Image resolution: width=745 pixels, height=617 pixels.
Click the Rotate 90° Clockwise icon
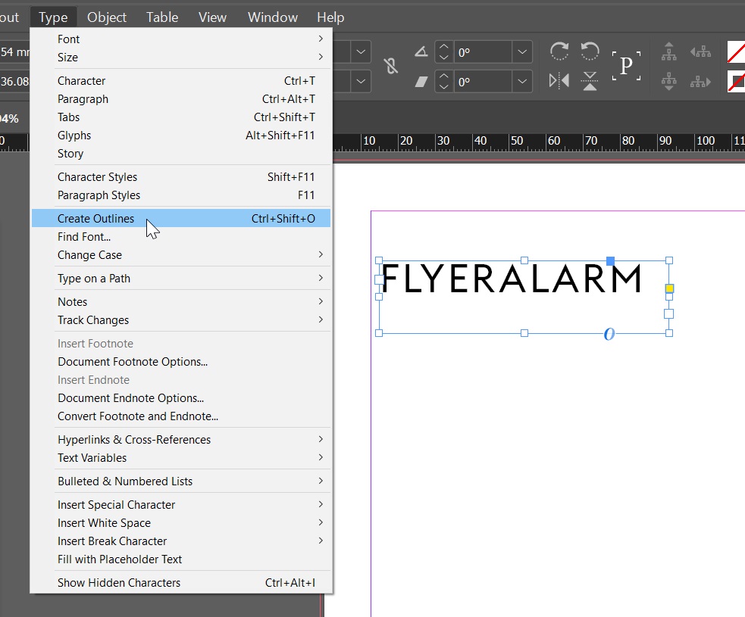pyautogui.click(x=559, y=51)
